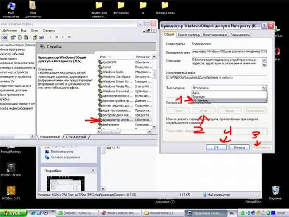Choose Вручную in the startup type list
This screenshot has height=217, width=289.
pos(229,97)
